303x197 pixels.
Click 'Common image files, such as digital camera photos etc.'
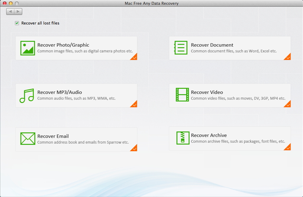[85, 51]
